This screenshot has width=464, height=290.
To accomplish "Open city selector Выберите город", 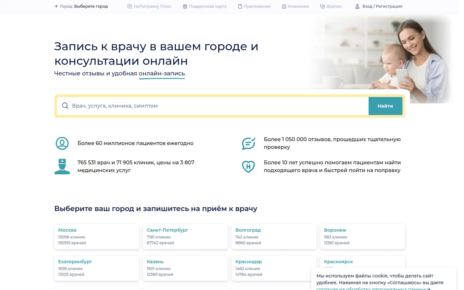I will (91, 6).
